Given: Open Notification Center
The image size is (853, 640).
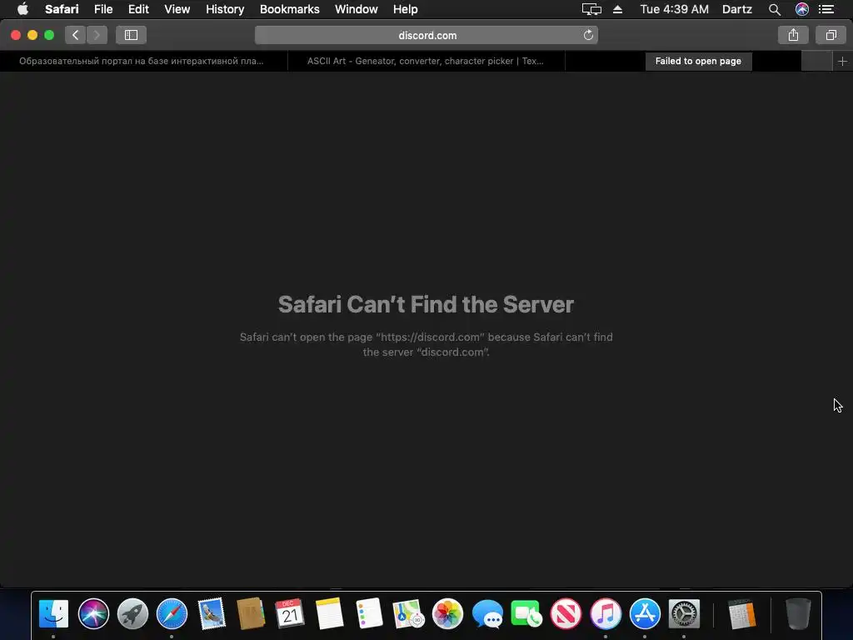Looking at the screenshot, I should coord(826,9).
